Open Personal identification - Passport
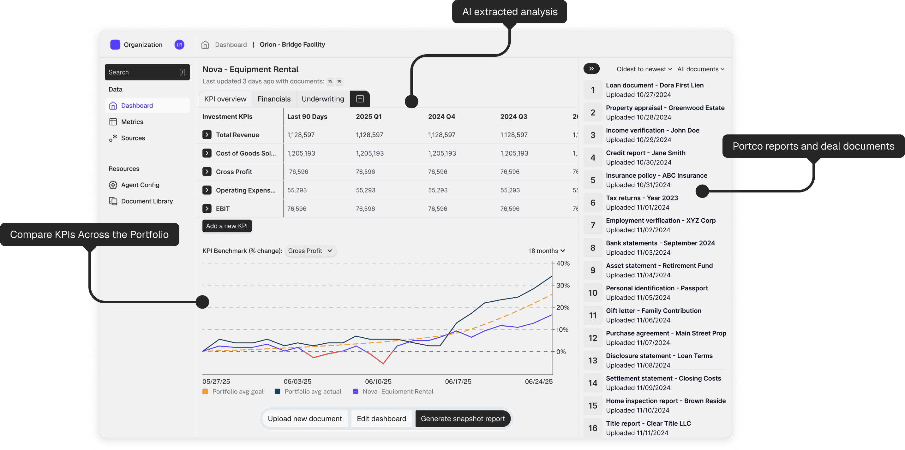This screenshot has width=905, height=450. coord(655,293)
